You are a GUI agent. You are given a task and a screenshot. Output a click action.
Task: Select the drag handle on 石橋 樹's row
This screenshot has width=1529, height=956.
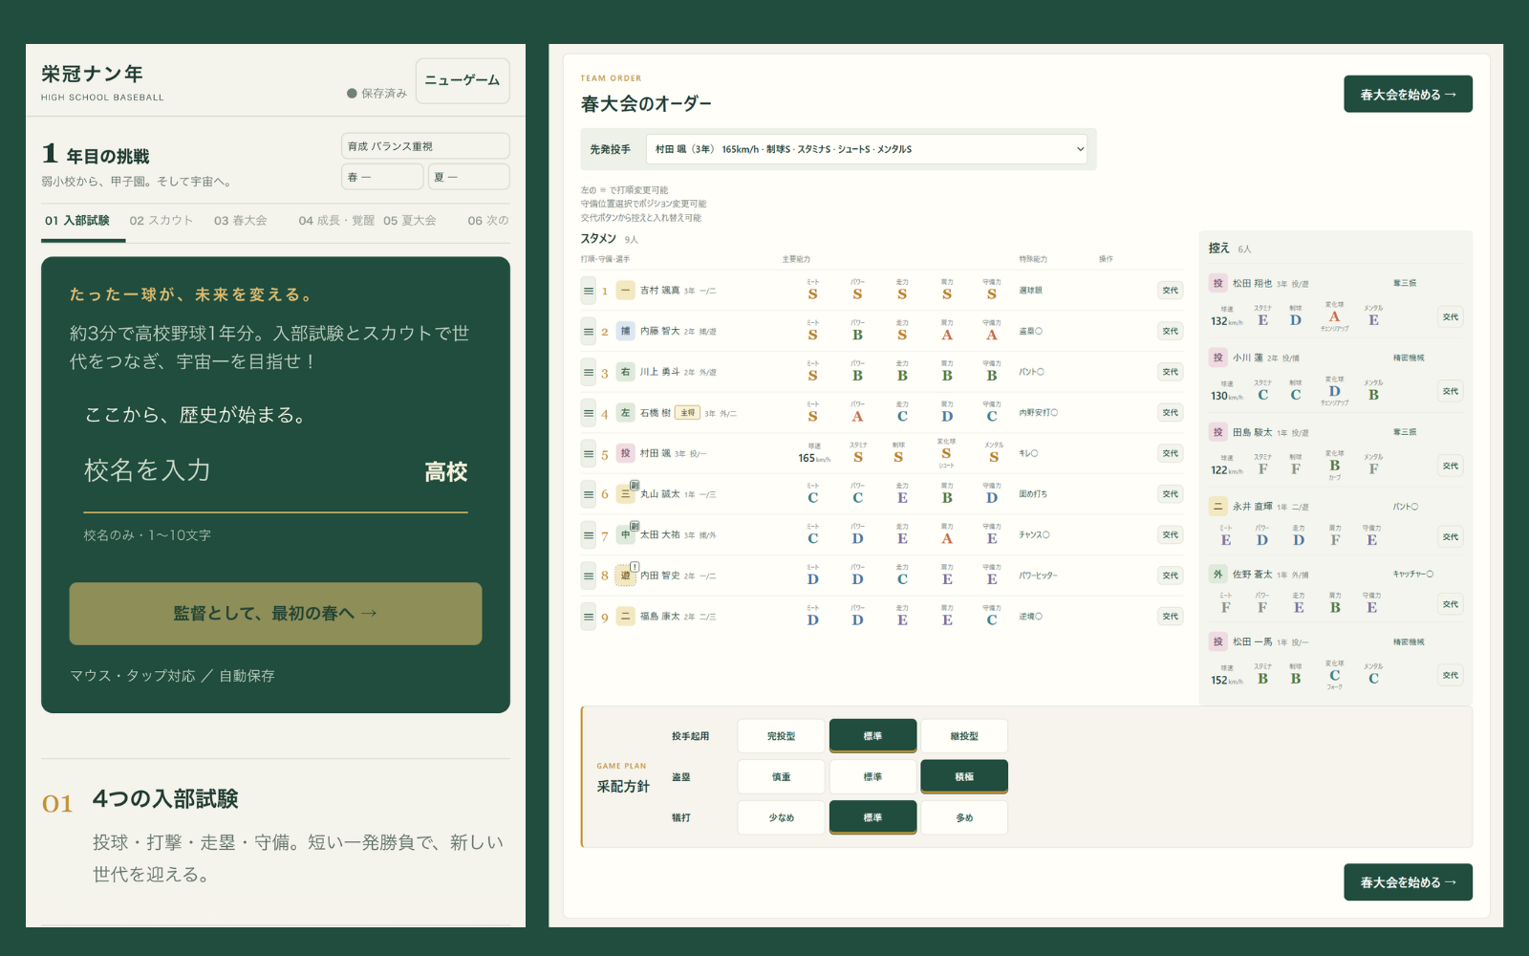589,413
